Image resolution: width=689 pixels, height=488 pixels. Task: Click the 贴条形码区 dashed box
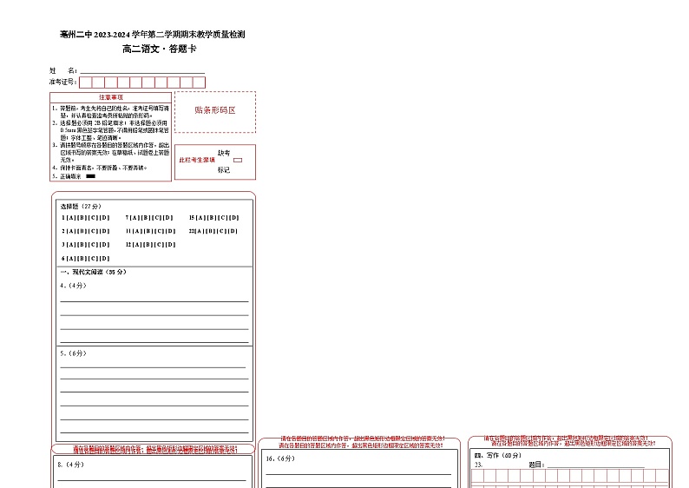215,112
